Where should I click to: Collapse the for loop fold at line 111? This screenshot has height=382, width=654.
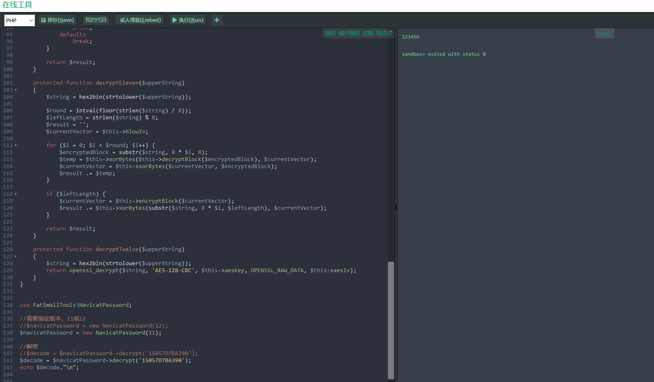16,145
